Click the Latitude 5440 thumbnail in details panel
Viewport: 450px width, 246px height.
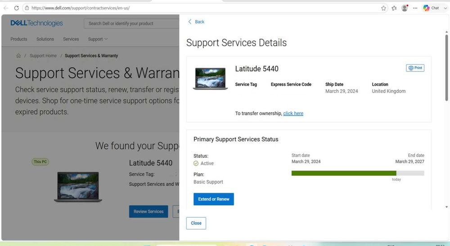210,79
